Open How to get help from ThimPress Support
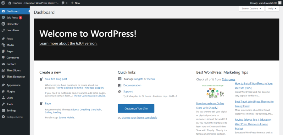283x135 pixels. [80, 88]
